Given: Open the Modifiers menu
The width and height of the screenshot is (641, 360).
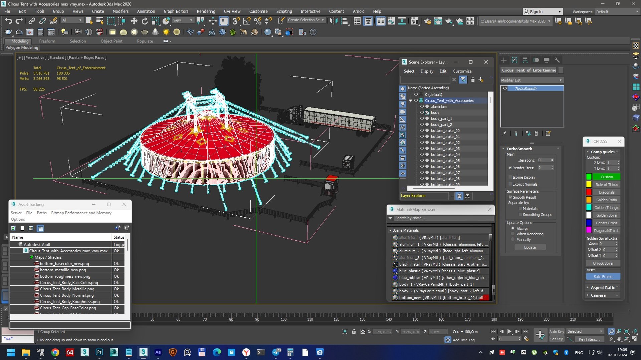Looking at the screenshot, I should (120, 11).
